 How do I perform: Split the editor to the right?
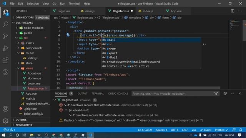[233, 11]
